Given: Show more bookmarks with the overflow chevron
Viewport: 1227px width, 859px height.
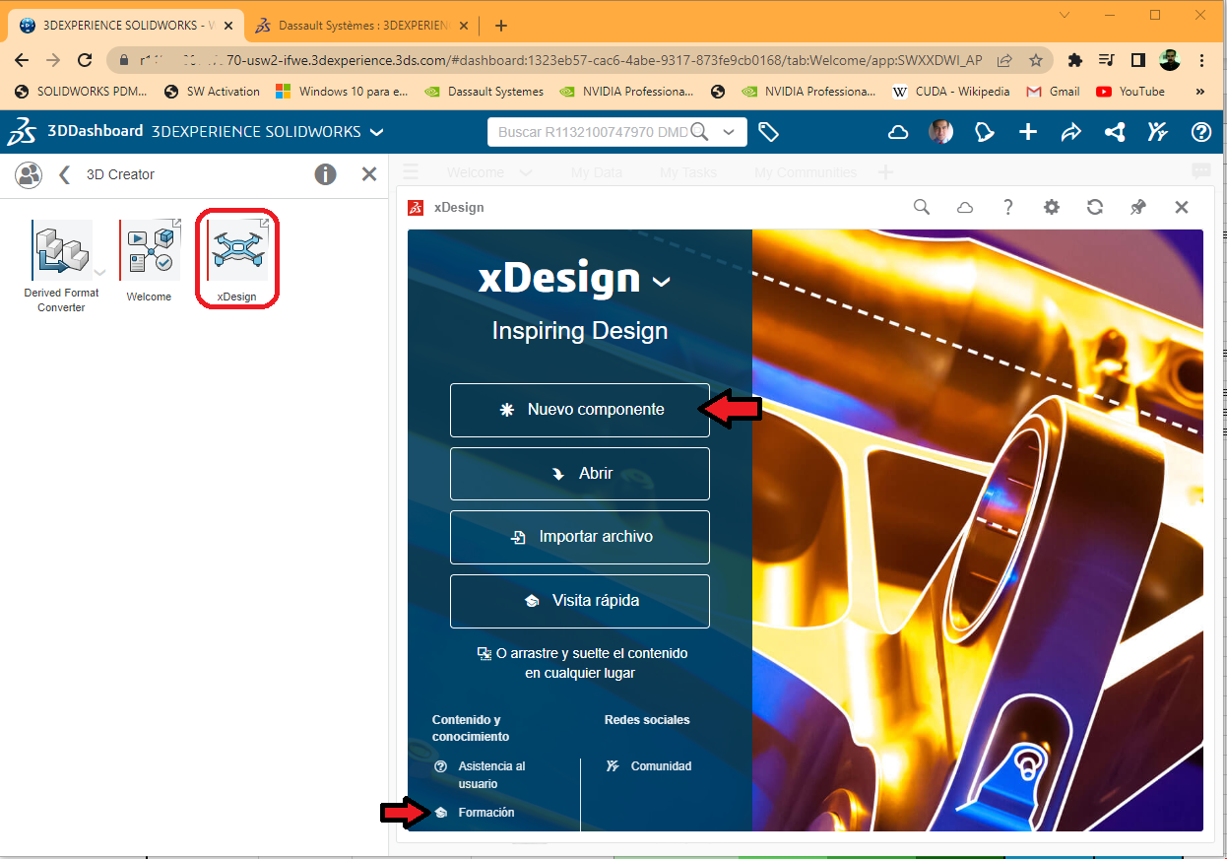Looking at the screenshot, I should 1200,92.
